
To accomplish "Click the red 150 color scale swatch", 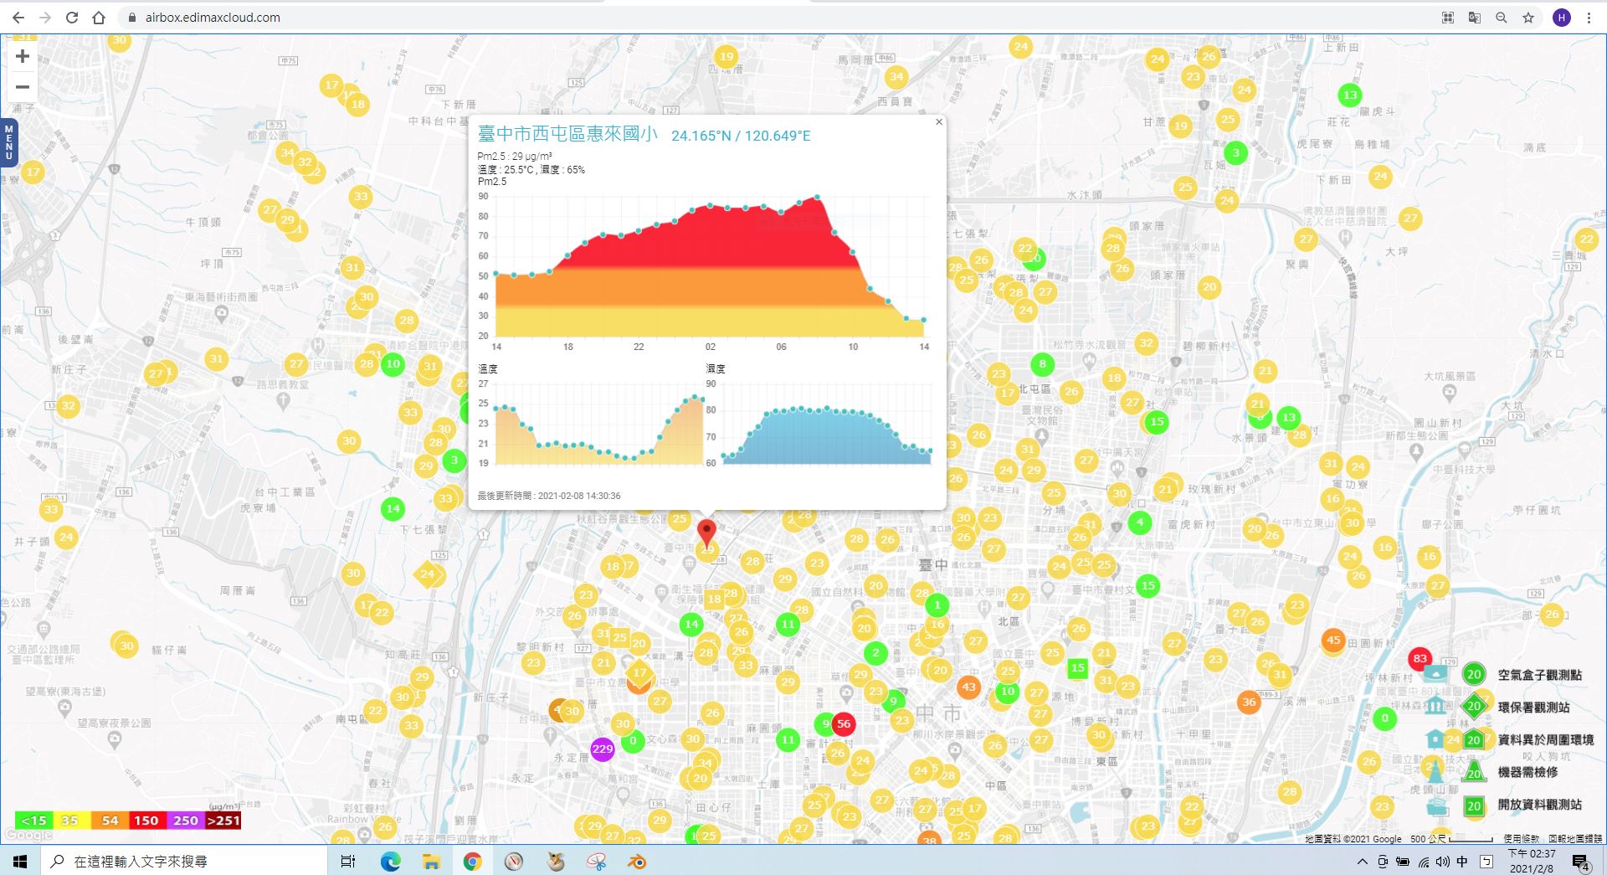I will pos(146,821).
